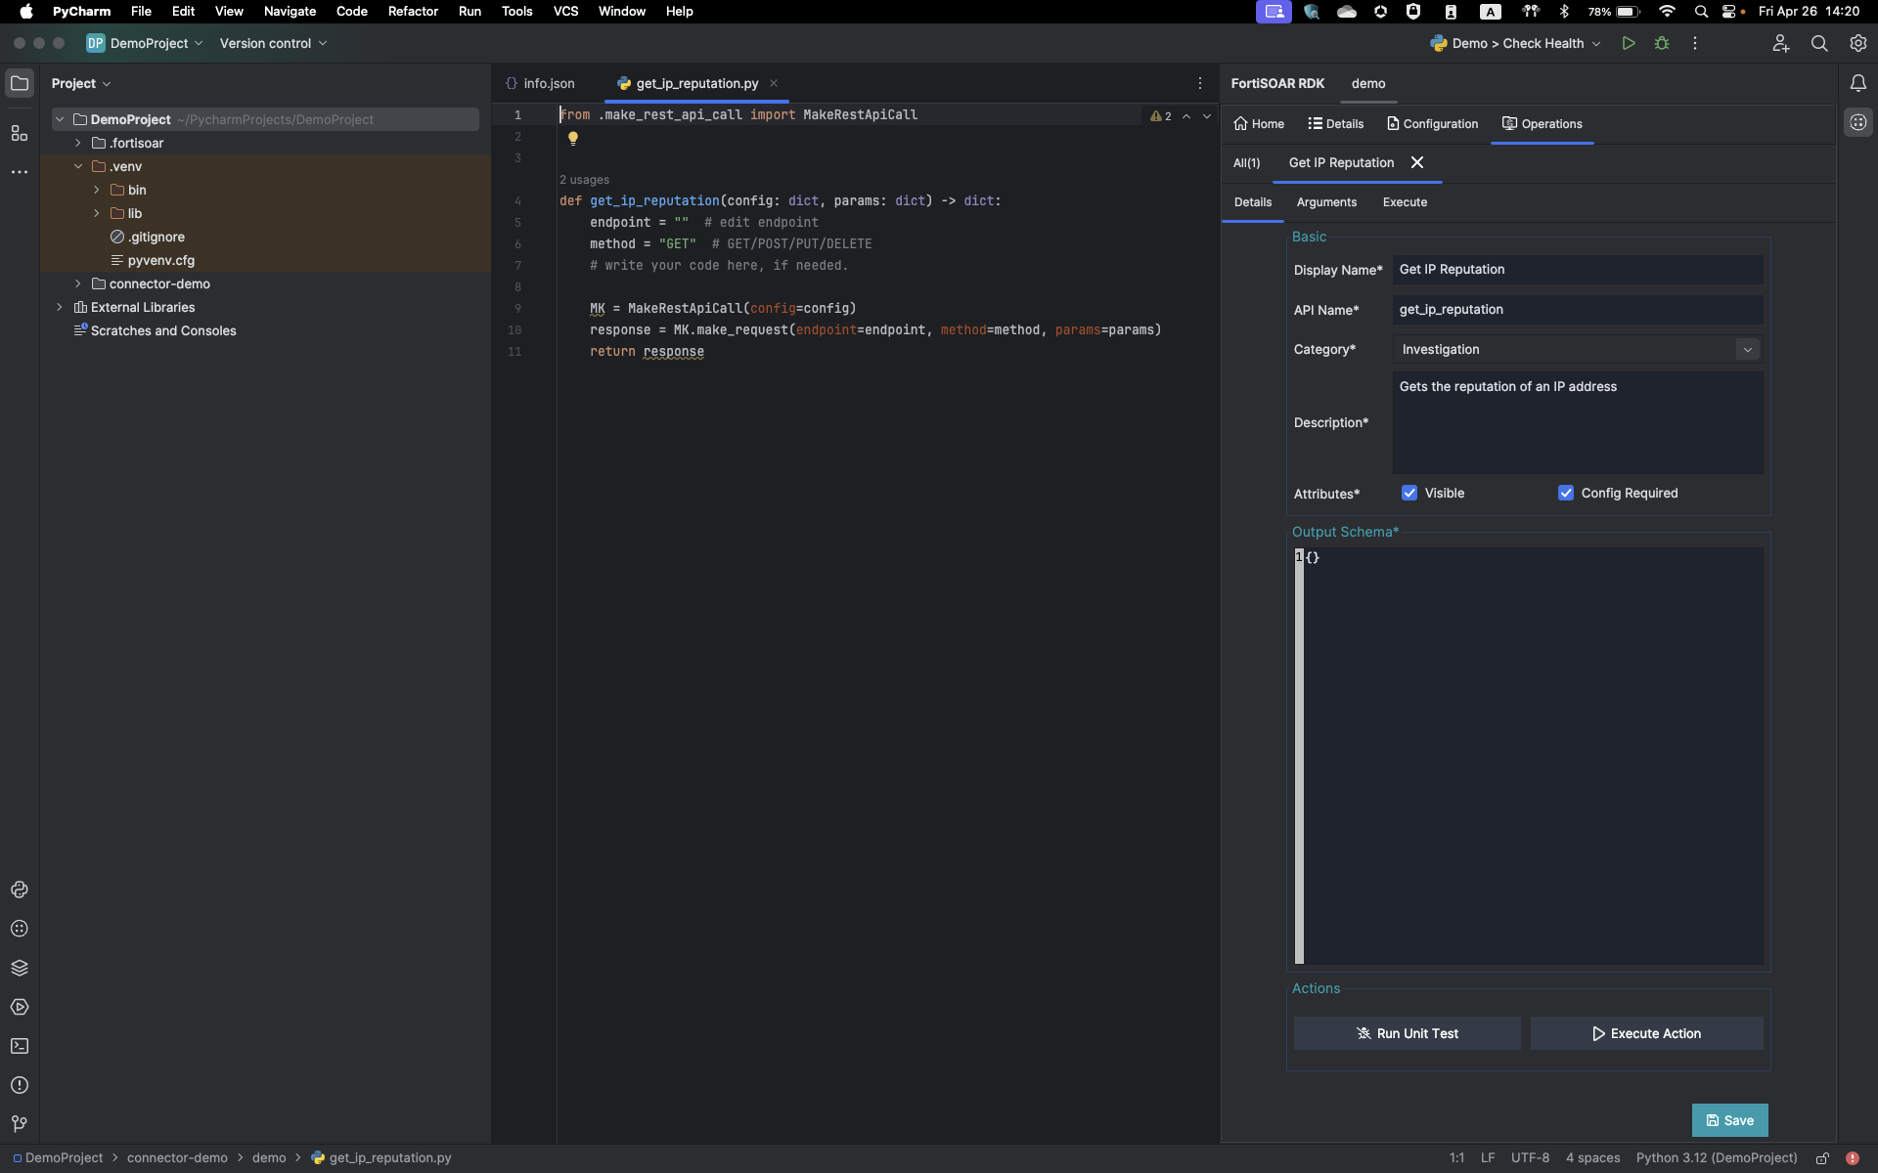
Task: Open the Git tool window icon
Action: (20, 1124)
